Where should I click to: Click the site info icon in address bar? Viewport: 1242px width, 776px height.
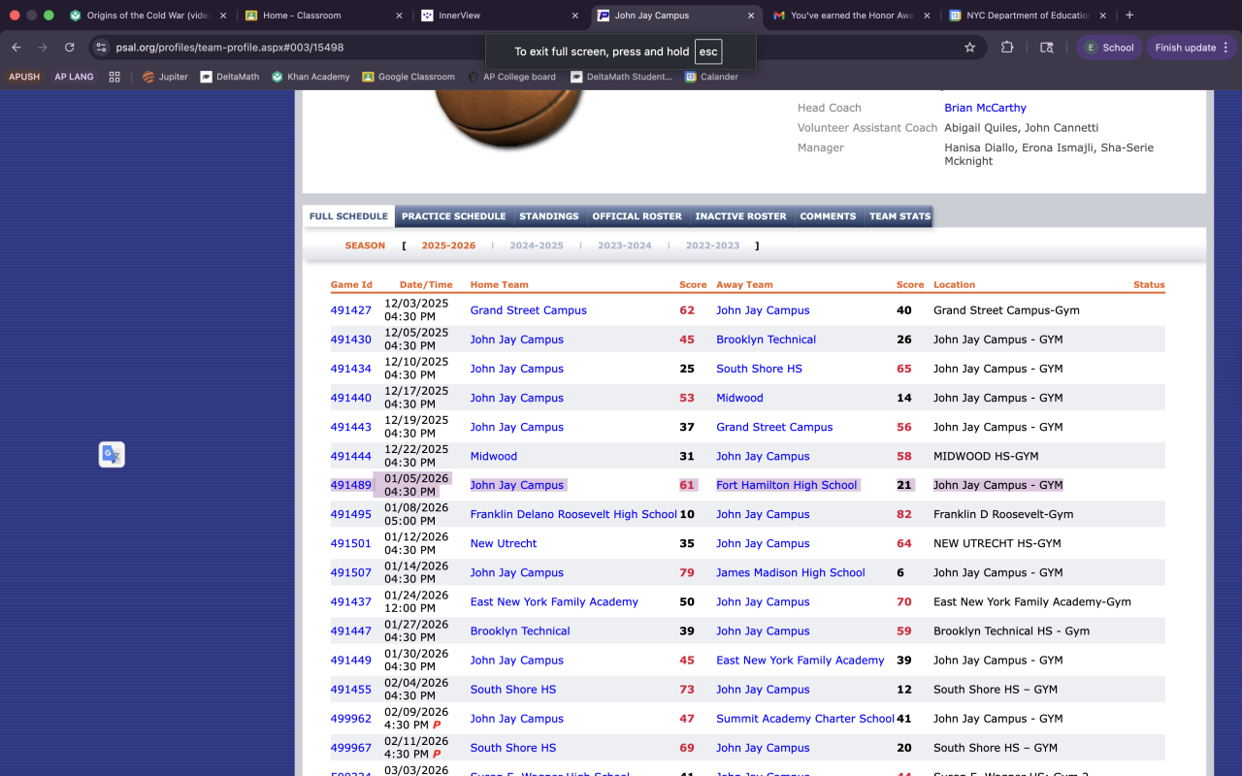pyautogui.click(x=101, y=48)
